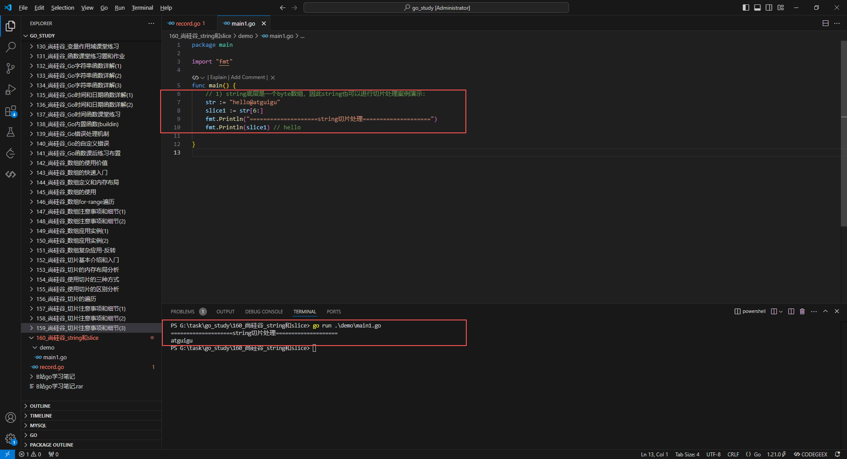Screen dimensions: 847x459
Task: Change the Tab Size: 4 indentation
Action: point(687,454)
